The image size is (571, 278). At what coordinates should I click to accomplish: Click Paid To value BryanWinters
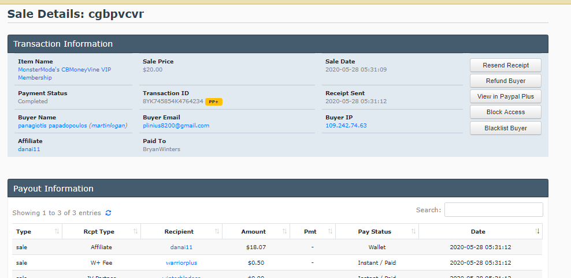[161, 149]
